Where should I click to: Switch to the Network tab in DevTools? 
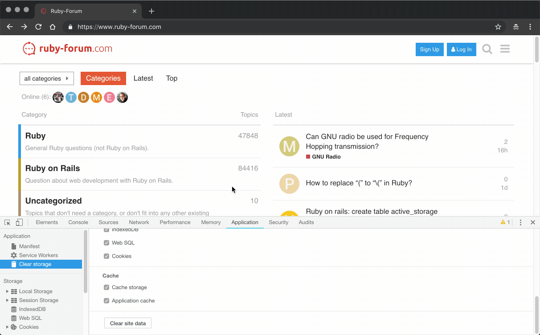pos(139,222)
